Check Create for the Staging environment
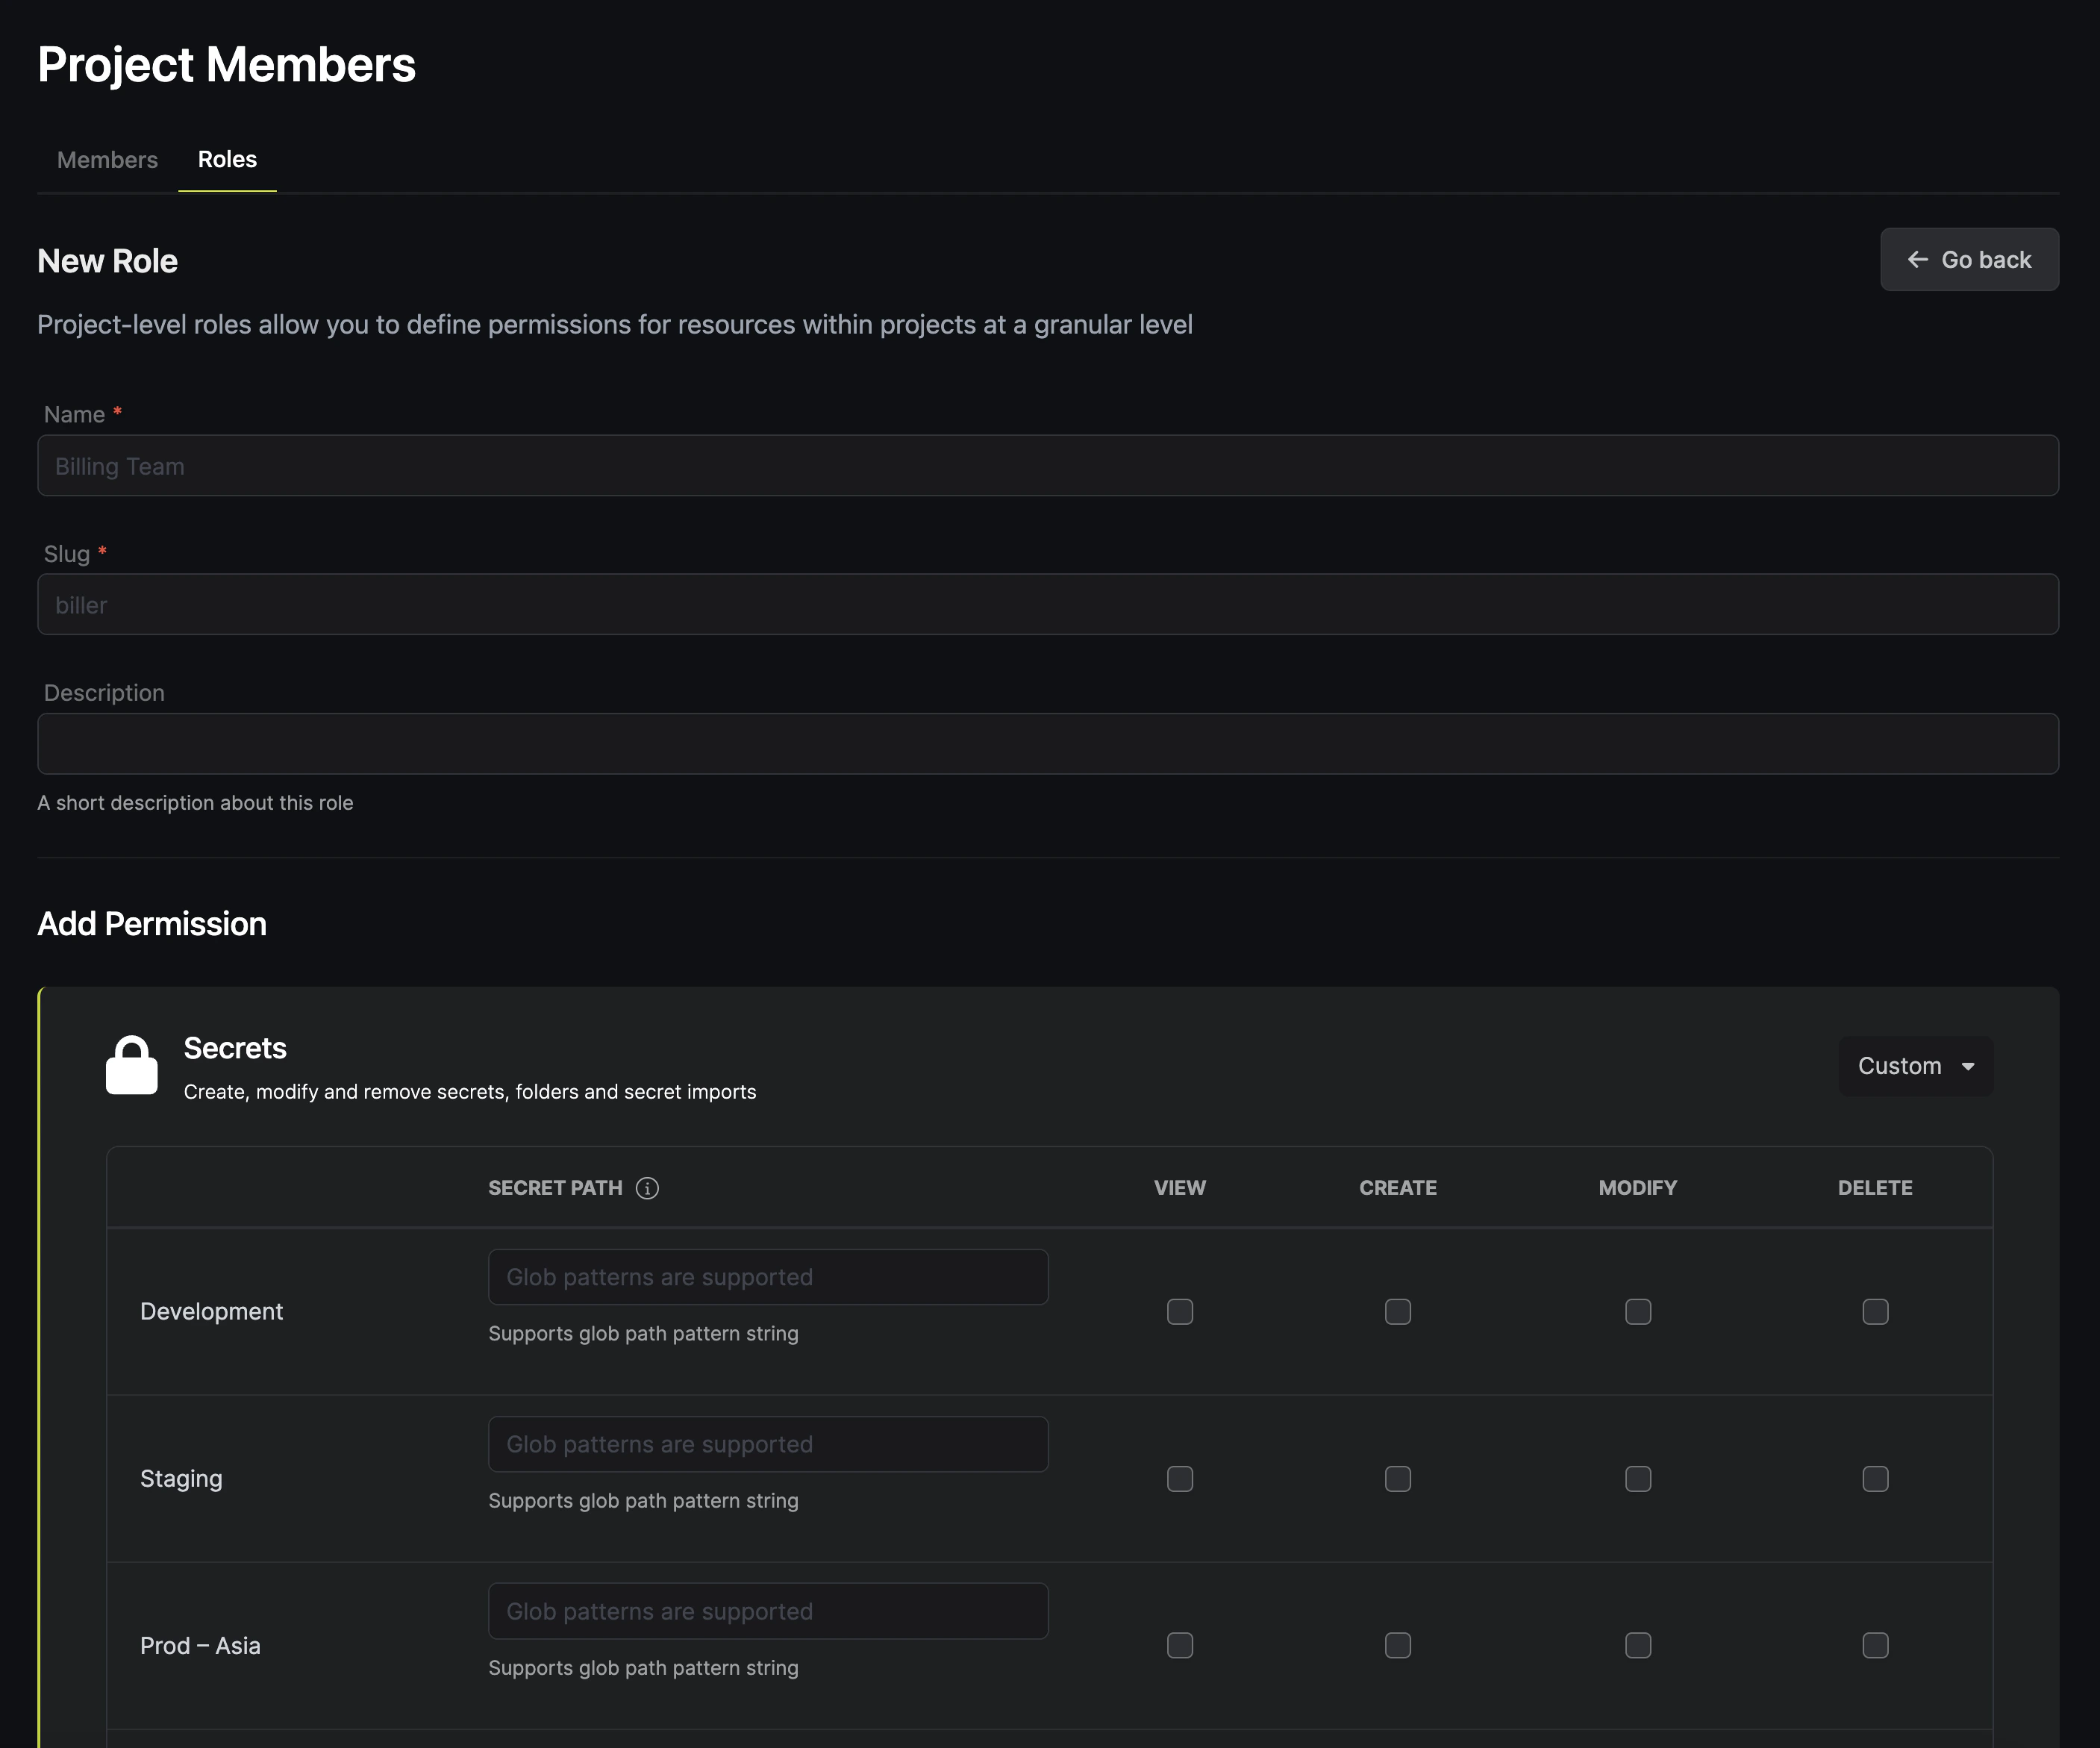This screenshot has width=2100, height=1748. point(1398,1478)
